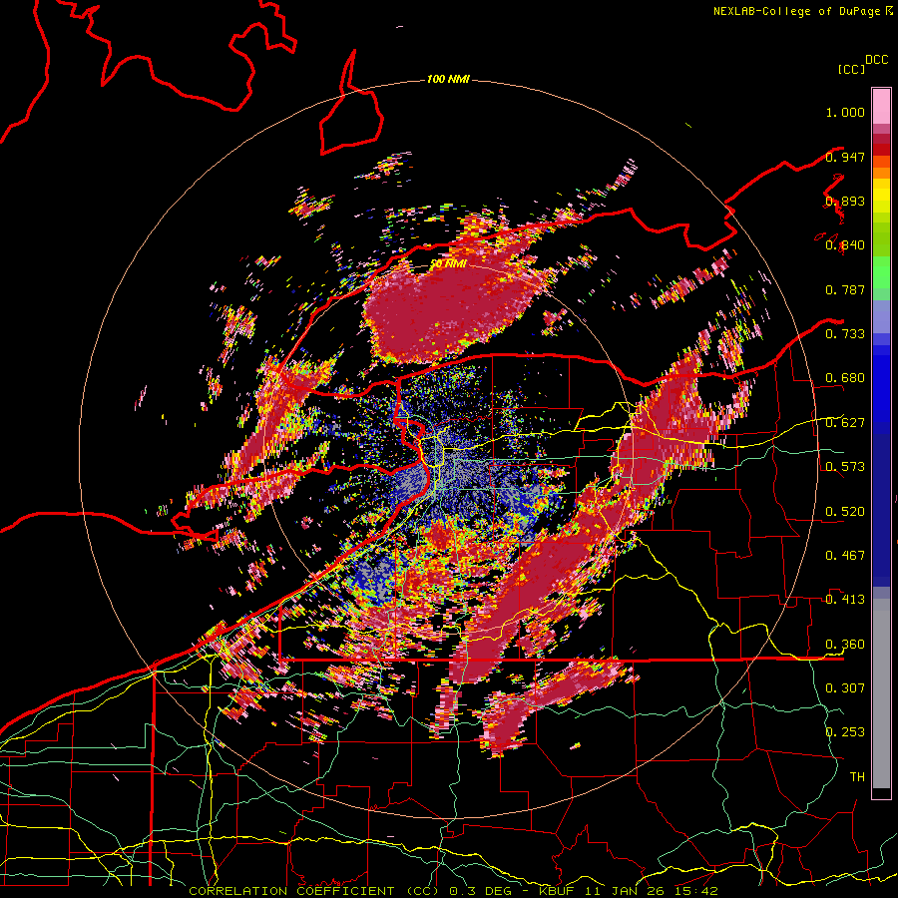
Task: Click the 0.307 legend value
Action: [845, 687]
